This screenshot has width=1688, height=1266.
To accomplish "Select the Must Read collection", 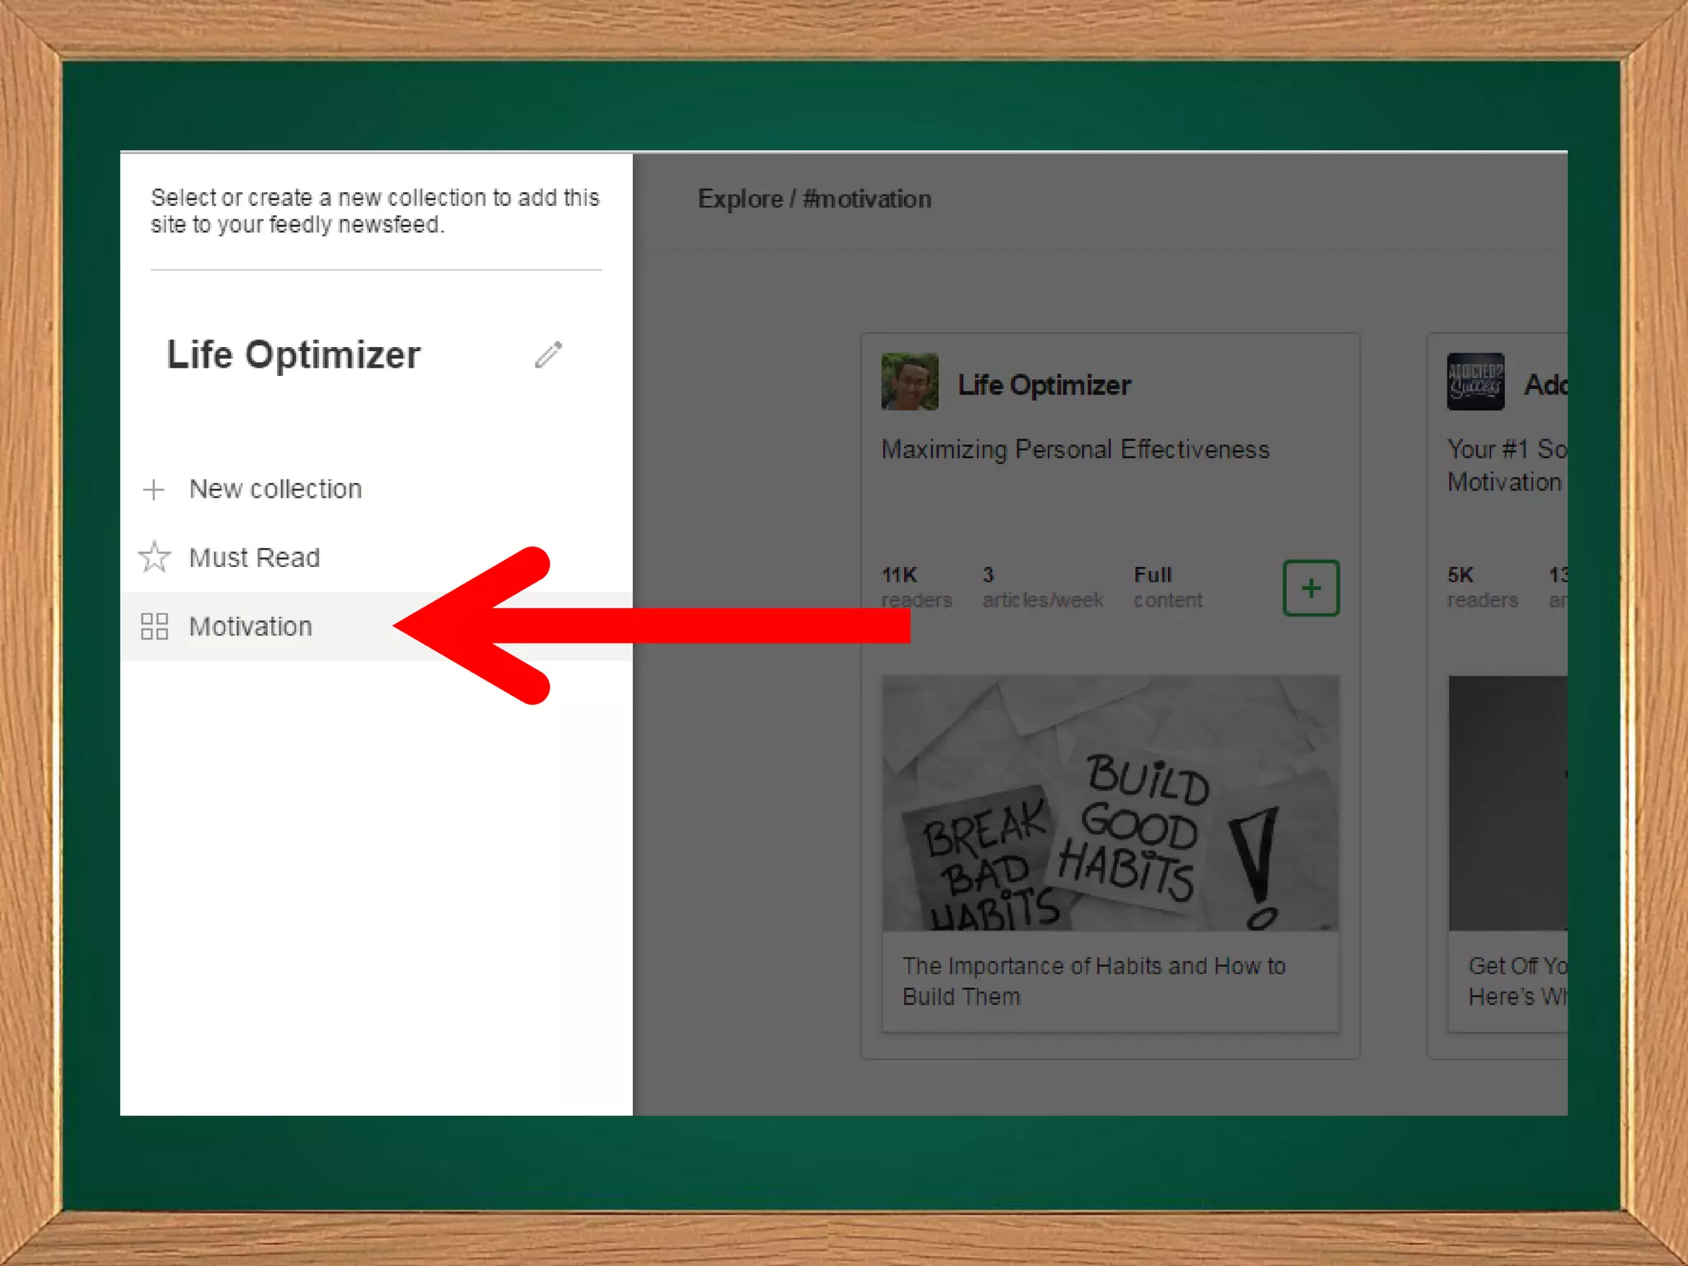I will pyautogui.click(x=254, y=558).
